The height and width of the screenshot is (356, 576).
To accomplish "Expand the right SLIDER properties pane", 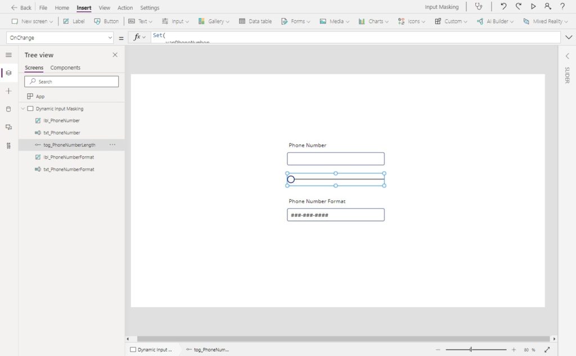I will [x=567, y=56].
